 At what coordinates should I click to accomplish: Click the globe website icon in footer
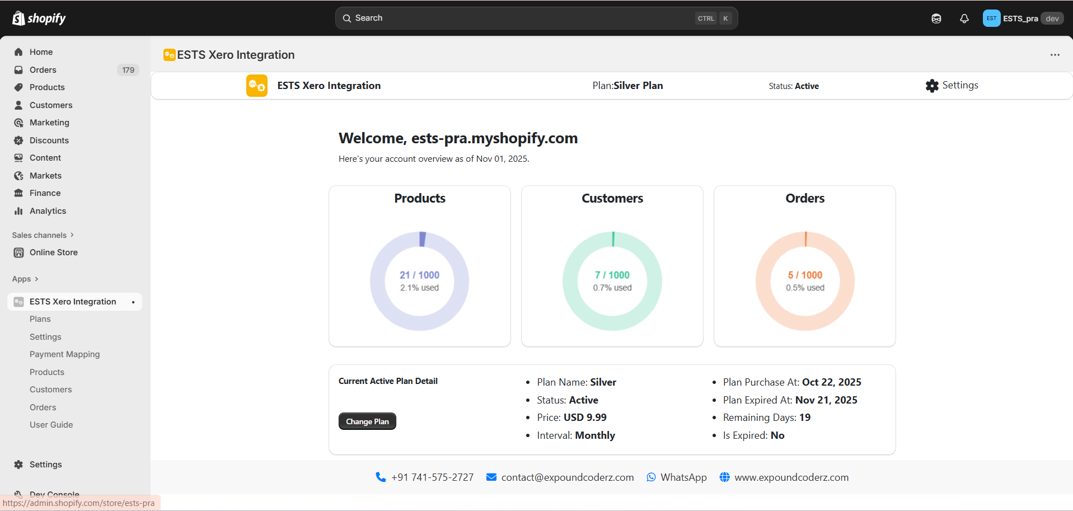(724, 477)
